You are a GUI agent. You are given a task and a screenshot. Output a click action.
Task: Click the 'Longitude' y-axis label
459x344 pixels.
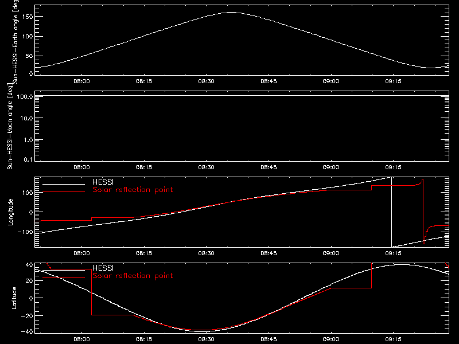pyautogui.click(x=10, y=212)
